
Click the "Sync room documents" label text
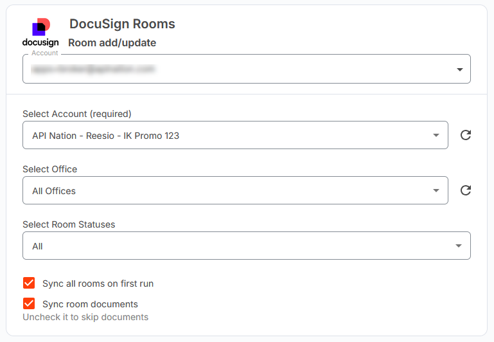tap(90, 304)
